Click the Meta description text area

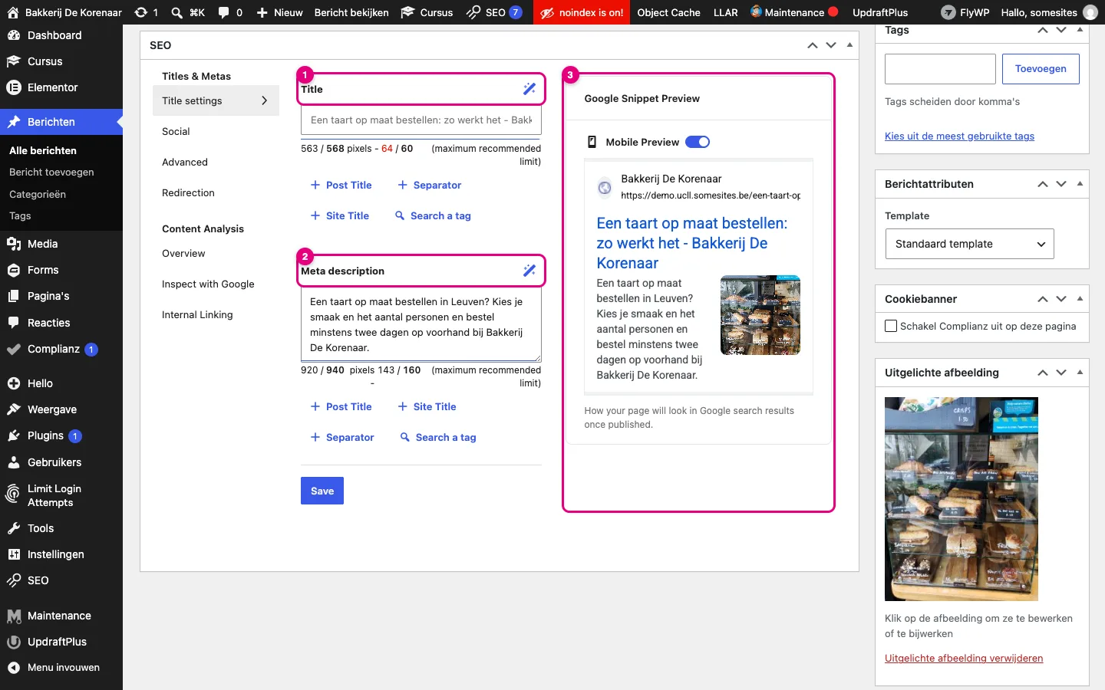click(x=421, y=325)
